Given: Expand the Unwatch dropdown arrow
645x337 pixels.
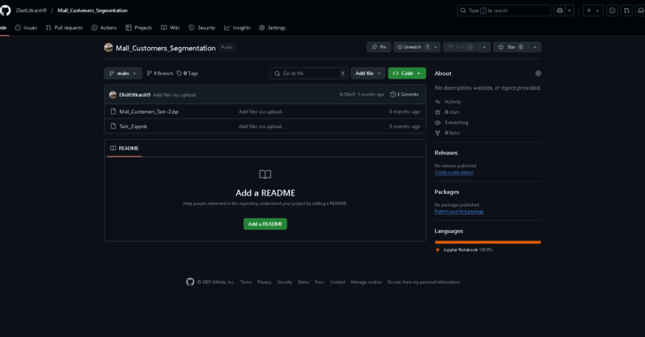Looking at the screenshot, I should point(436,47).
